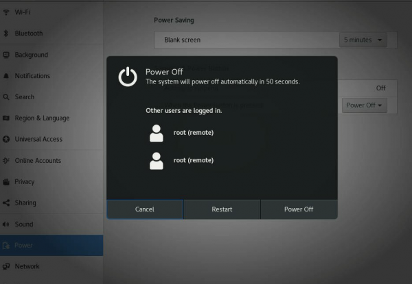Cancel the power off dialog
This screenshot has height=284, width=412.
click(145, 209)
